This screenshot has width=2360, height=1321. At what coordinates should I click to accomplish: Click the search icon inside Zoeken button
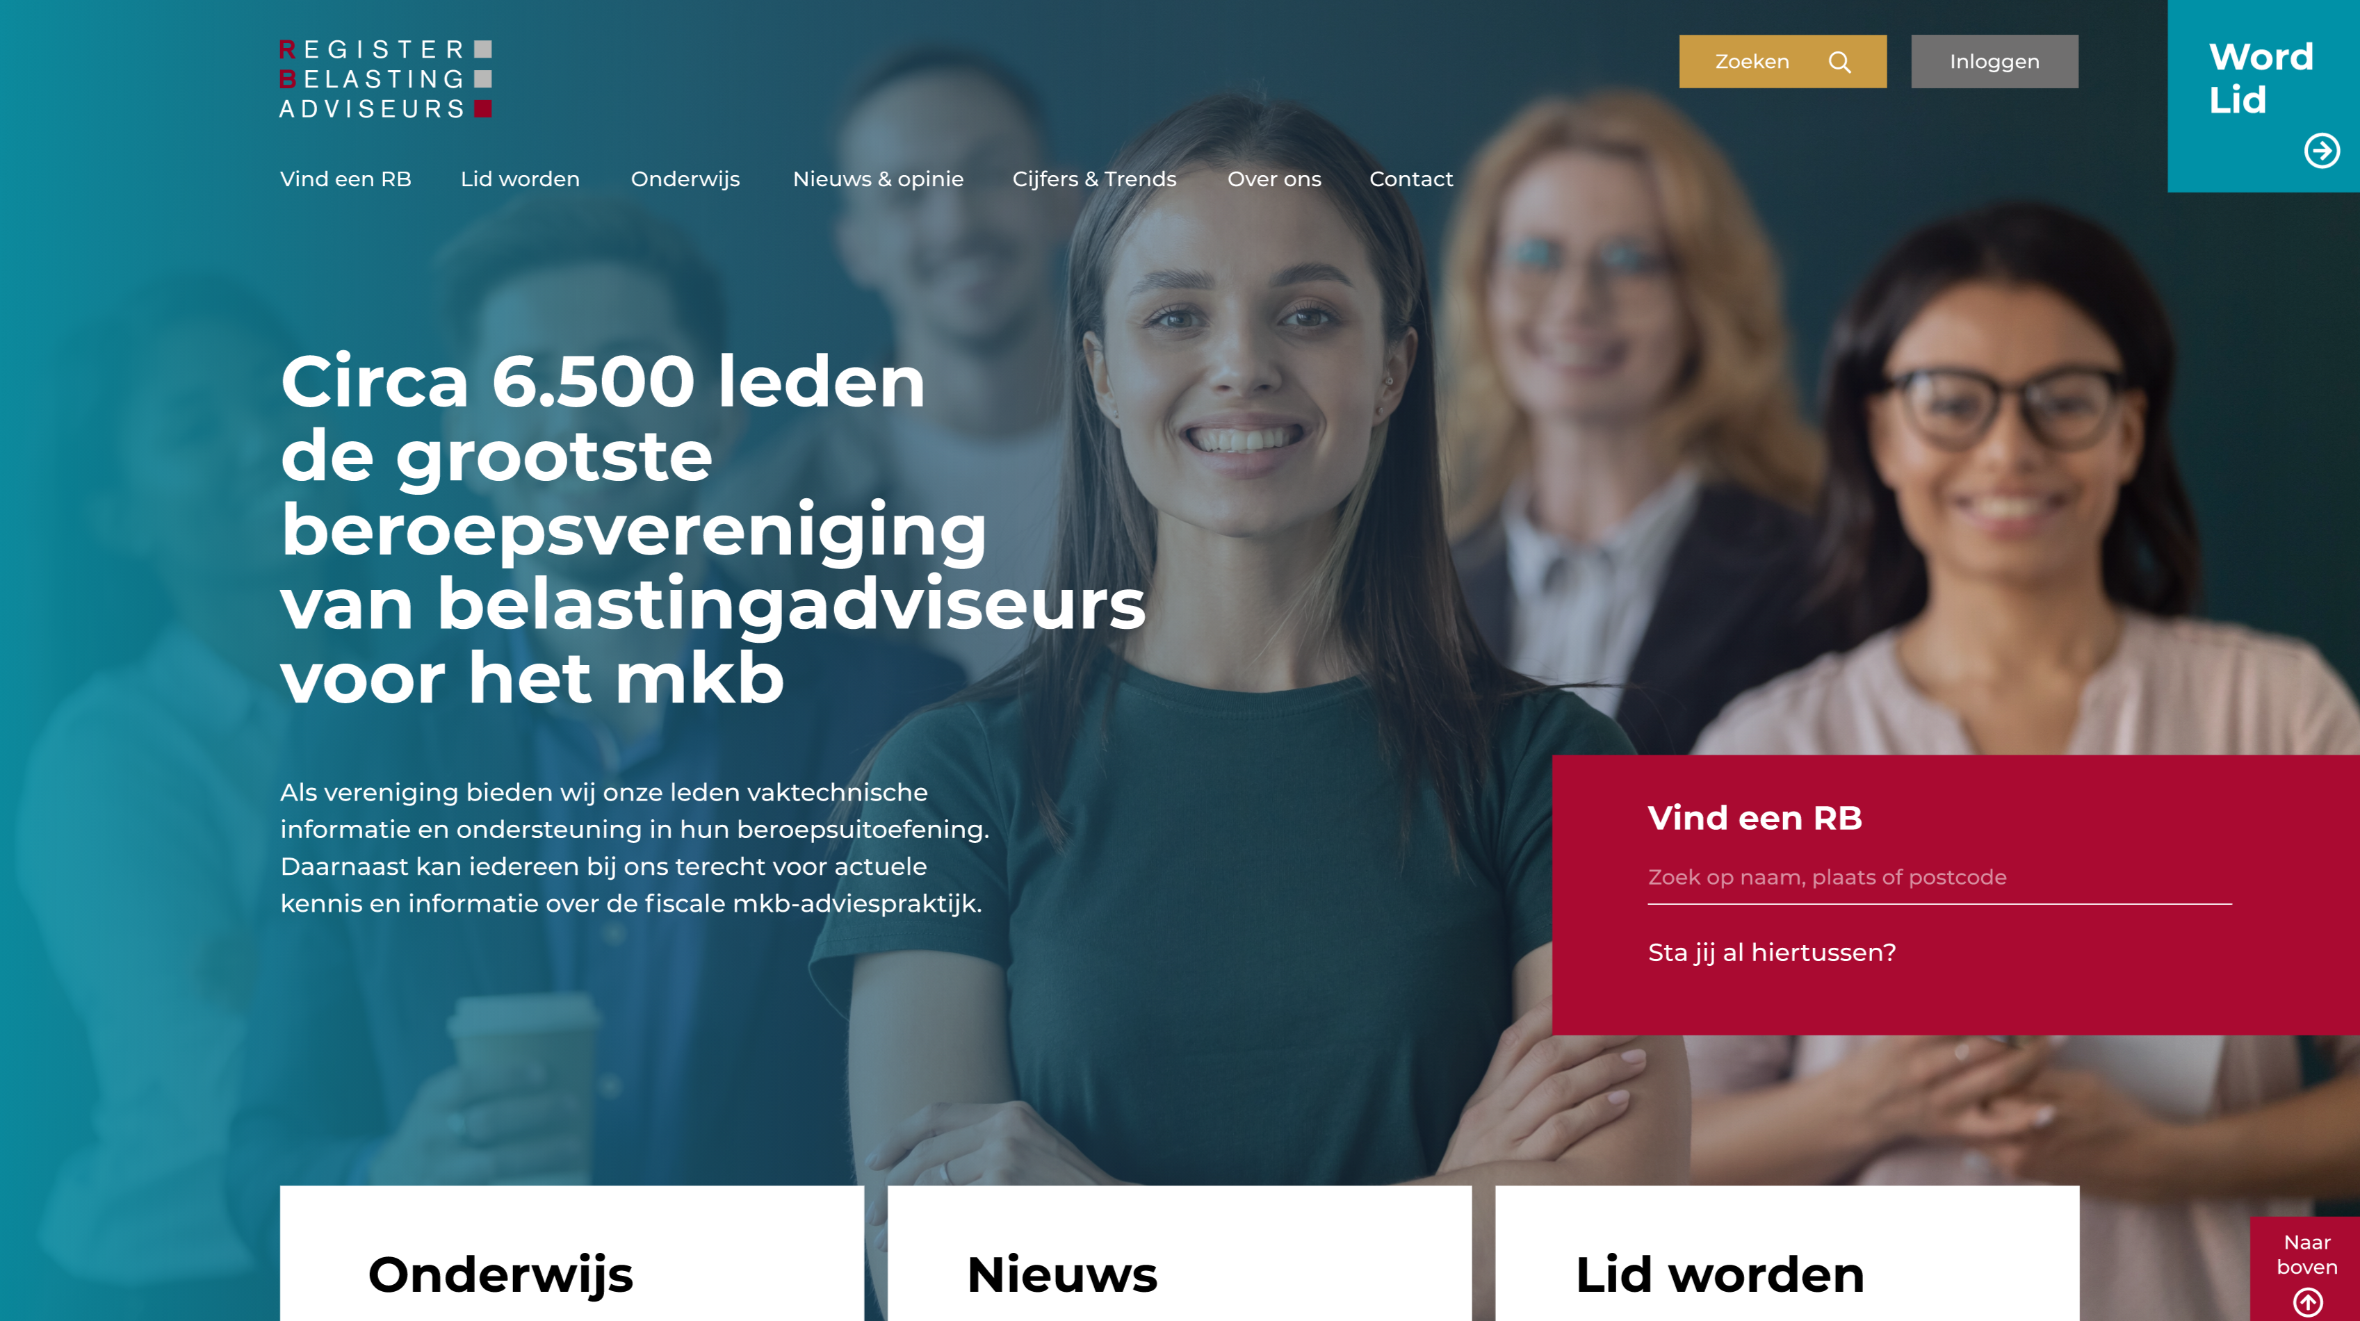1840,62
